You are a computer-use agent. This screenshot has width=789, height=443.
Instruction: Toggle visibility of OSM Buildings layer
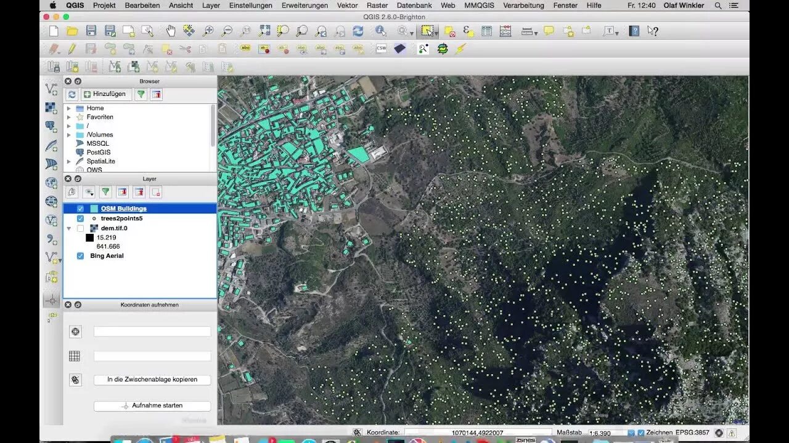[80, 209]
